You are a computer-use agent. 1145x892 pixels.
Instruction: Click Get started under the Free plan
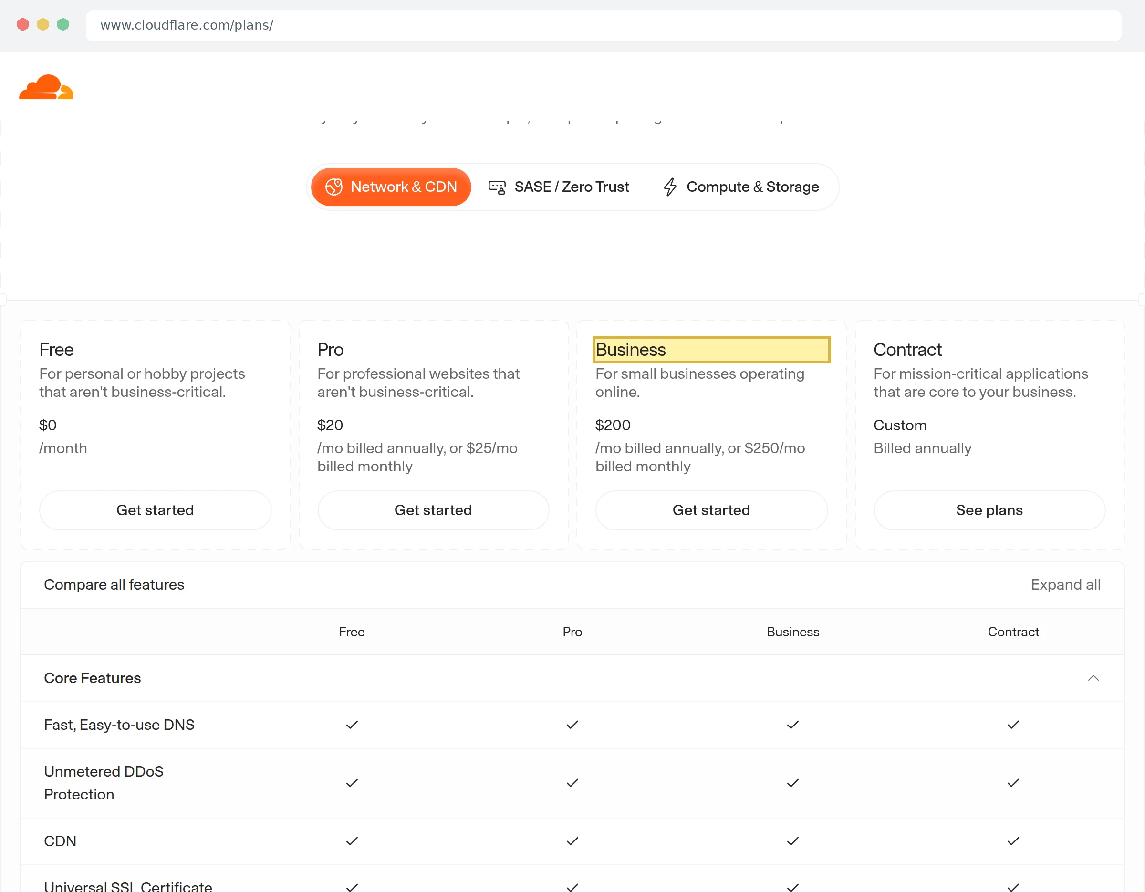pyautogui.click(x=155, y=510)
